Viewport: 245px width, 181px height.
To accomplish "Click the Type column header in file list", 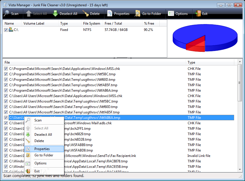I will click(210, 62).
